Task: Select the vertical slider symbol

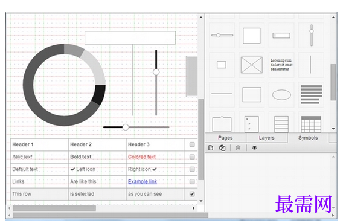Action: click(x=311, y=35)
